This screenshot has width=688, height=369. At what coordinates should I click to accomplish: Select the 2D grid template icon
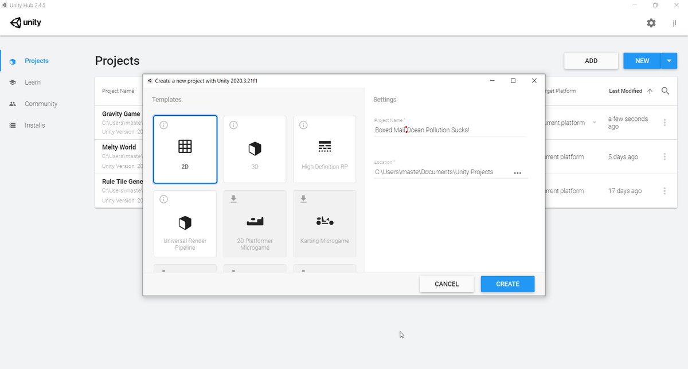tap(185, 147)
